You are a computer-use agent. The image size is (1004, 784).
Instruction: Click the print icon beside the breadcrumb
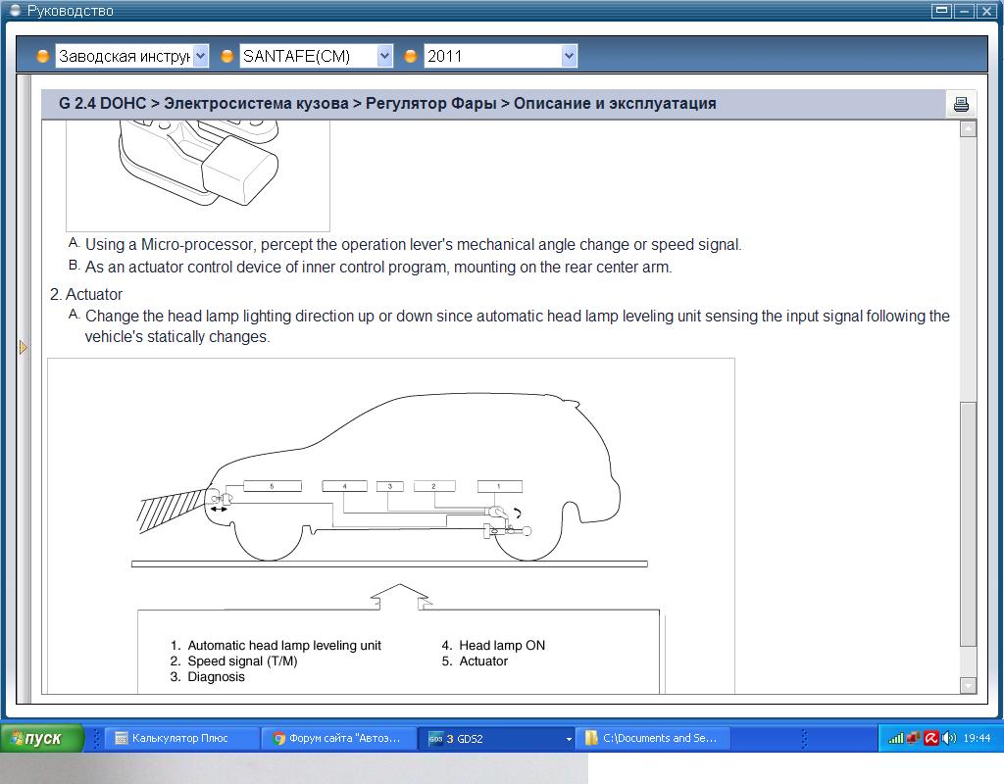pyautogui.click(x=961, y=104)
